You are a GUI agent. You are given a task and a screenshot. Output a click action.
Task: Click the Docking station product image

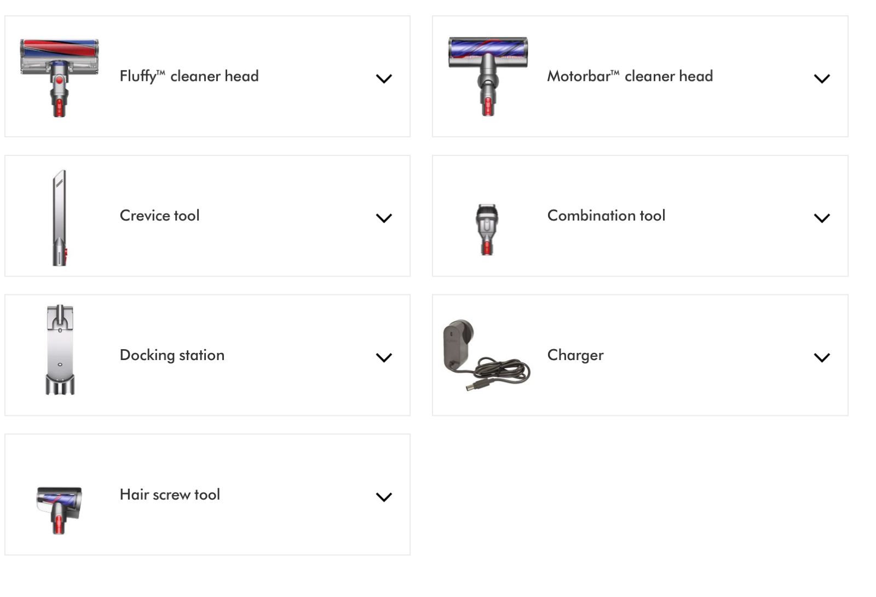coord(60,350)
